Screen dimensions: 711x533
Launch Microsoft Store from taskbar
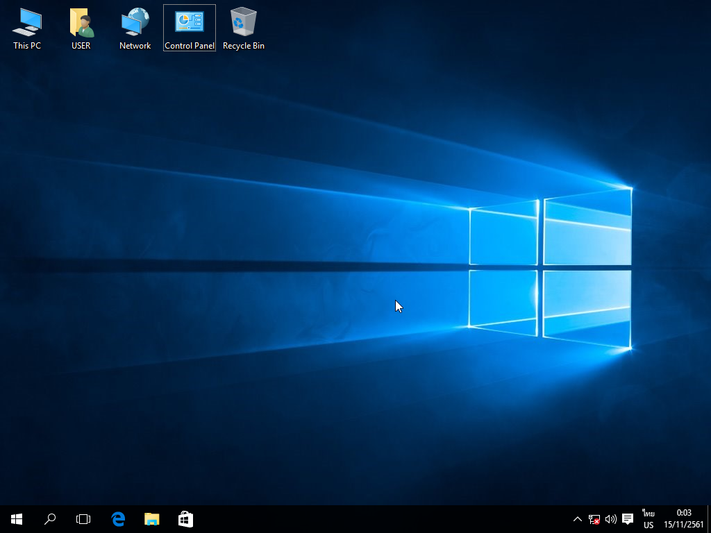[x=185, y=519]
